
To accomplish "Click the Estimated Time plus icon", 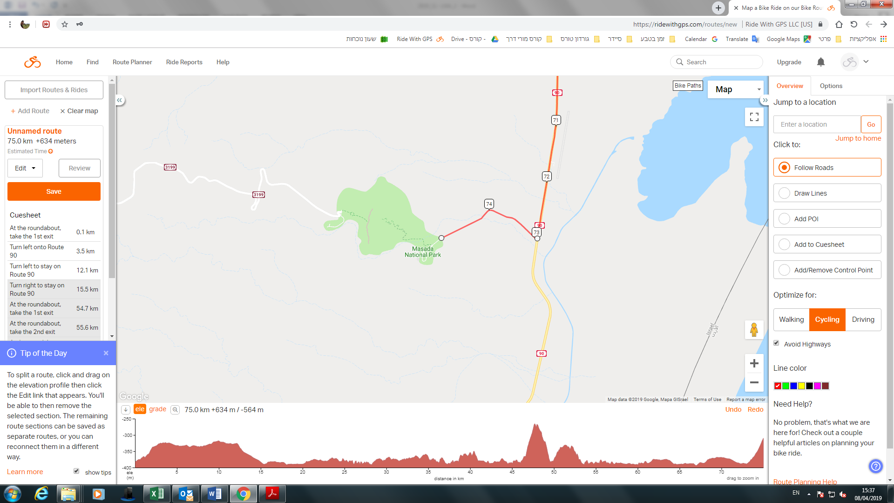I will pos(51,151).
